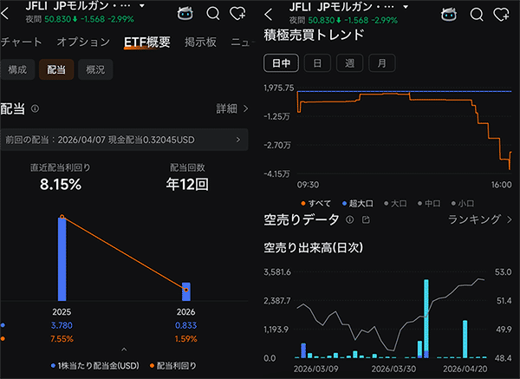Tap 0.833 dividend value for 2026

(x=185, y=325)
